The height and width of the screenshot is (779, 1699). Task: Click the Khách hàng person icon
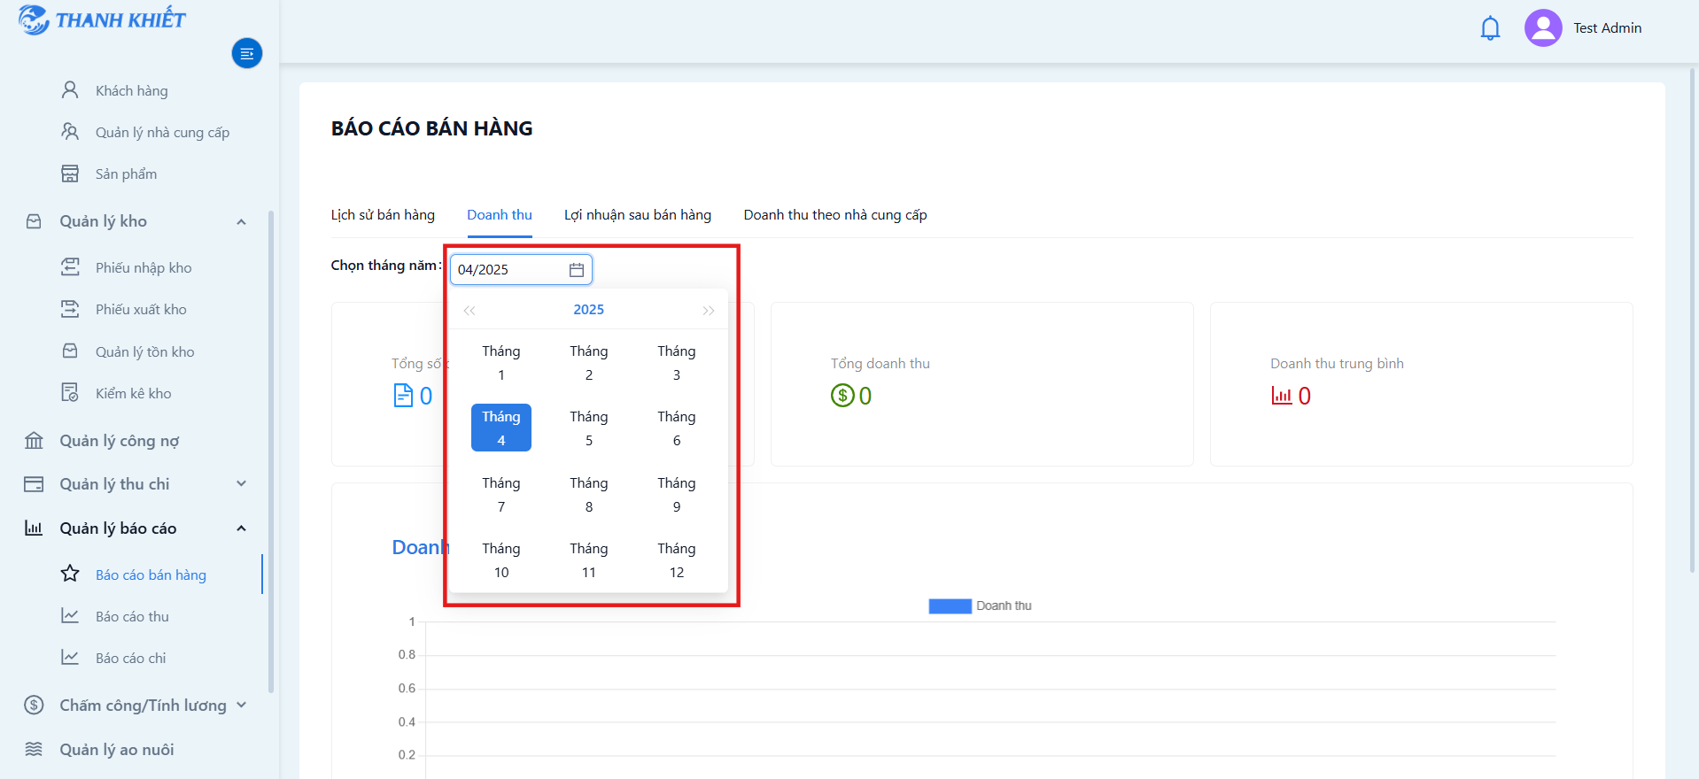coord(70,90)
